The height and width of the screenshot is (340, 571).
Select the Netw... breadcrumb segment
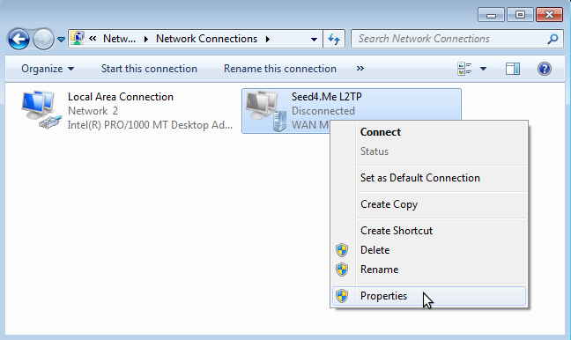[119, 39]
